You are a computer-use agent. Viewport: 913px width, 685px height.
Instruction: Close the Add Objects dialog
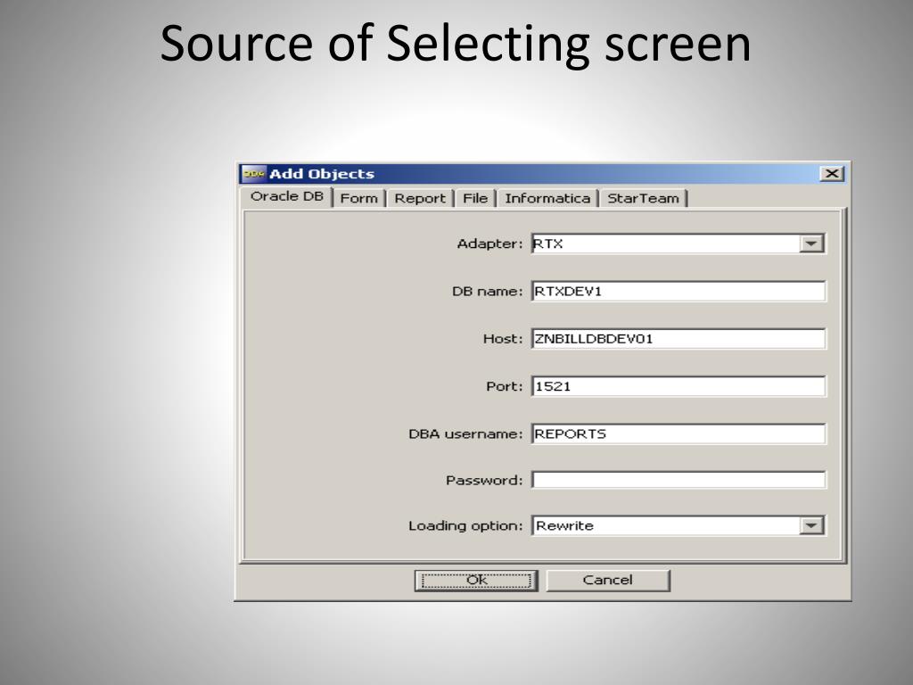click(x=831, y=174)
